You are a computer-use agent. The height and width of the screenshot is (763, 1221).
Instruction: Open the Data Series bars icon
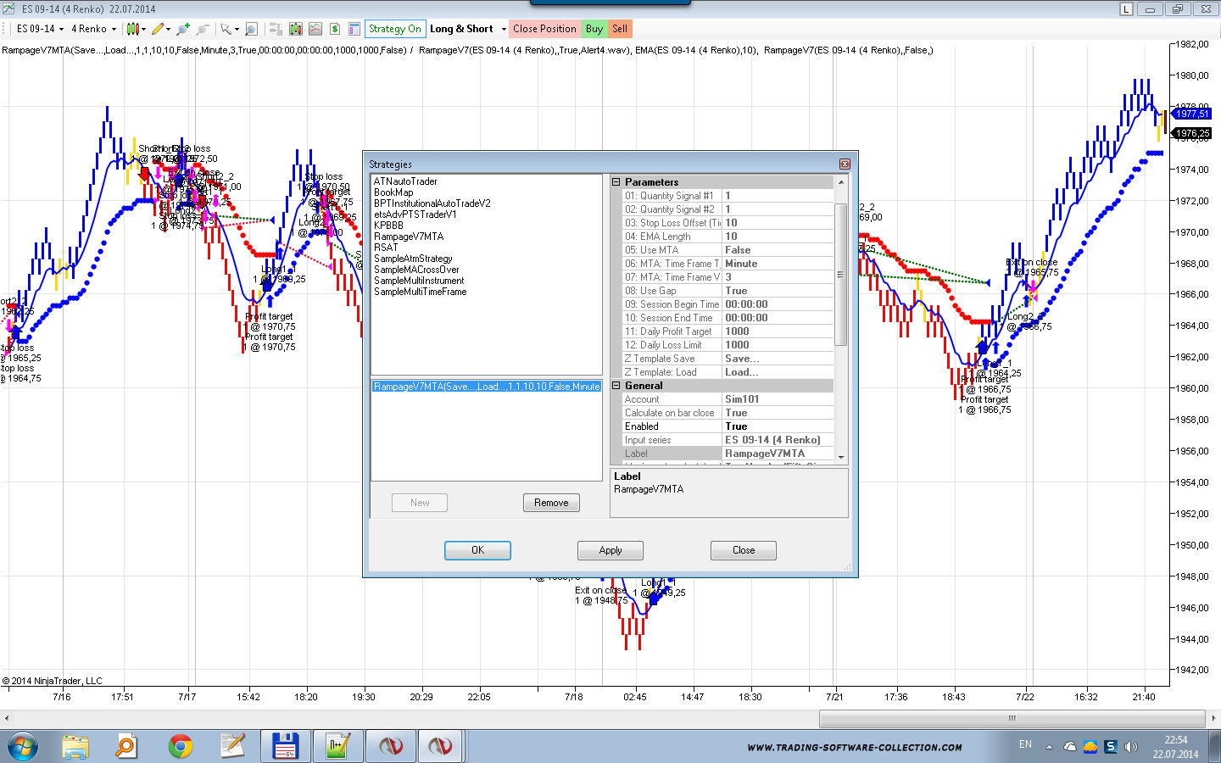(x=295, y=29)
